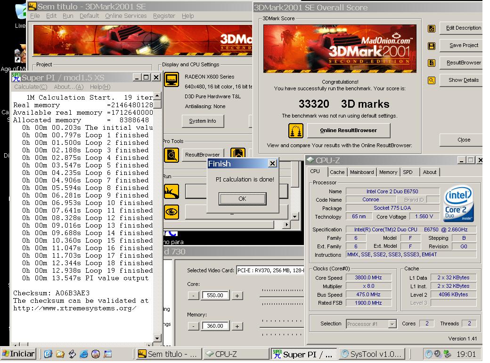
Task: Click the eye demo icon in 3DMark Run section
Action: (171, 212)
